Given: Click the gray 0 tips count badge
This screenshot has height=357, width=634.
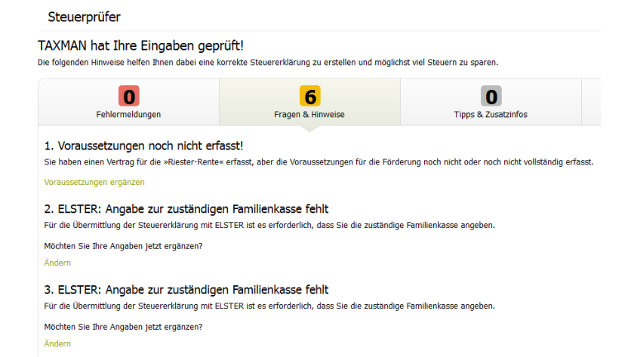Looking at the screenshot, I should (491, 97).
